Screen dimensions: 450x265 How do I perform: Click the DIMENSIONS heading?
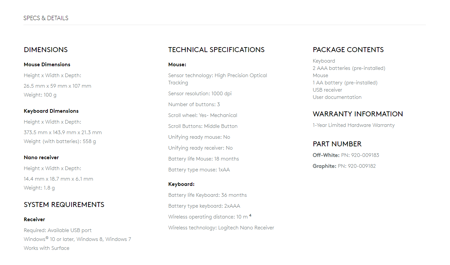46,50
